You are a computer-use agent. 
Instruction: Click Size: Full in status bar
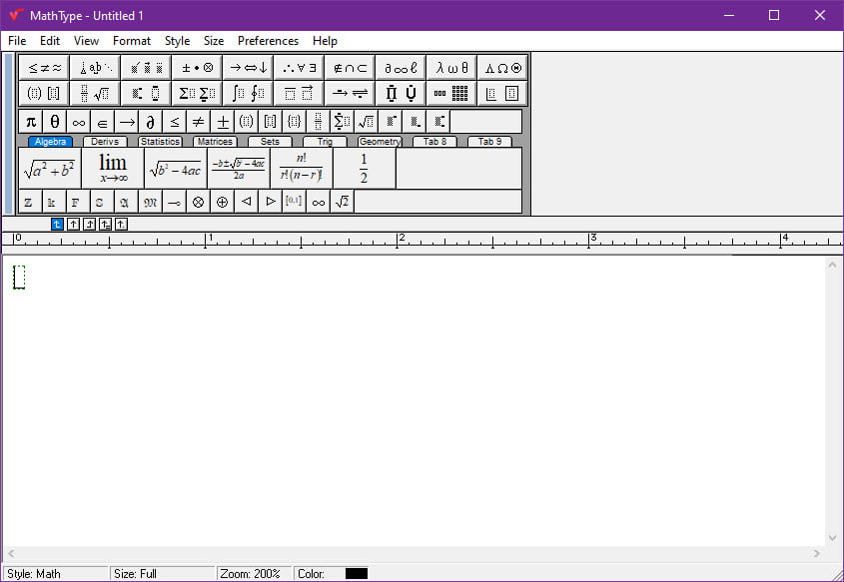click(x=163, y=574)
